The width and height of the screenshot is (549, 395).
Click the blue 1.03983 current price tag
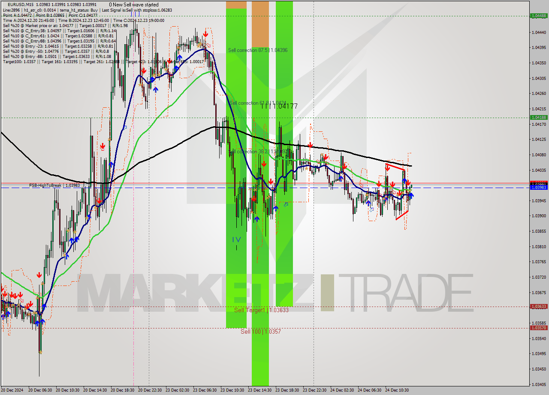[539, 188]
